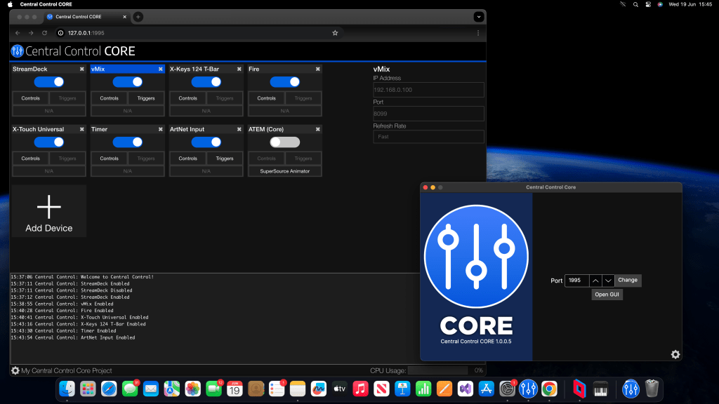
Task: Click the Port 1995 field in Core window
Action: [x=577, y=281]
